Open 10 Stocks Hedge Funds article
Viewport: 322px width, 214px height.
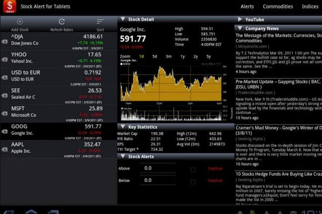click(279, 174)
